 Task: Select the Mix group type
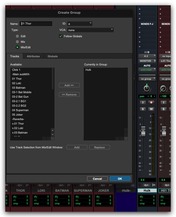[x=17, y=42]
